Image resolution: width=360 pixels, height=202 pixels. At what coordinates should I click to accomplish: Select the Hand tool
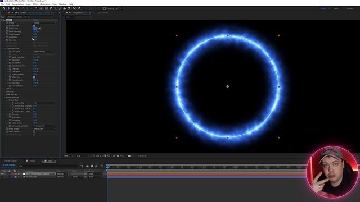pos(13,8)
